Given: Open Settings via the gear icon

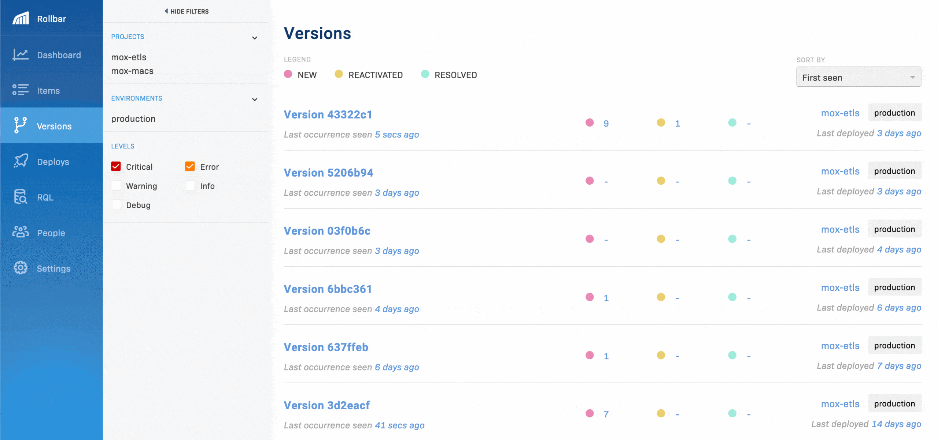Looking at the screenshot, I should coord(21,268).
